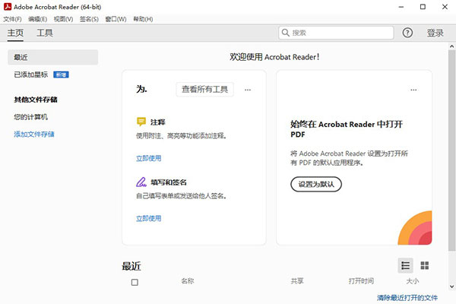Select 已添加星标 in the sidebar
Viewport: 456px width, 304px height.
click(30, 75)
